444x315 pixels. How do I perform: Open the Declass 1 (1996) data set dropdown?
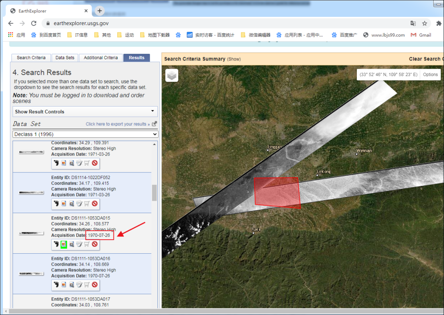coord(85,134)
